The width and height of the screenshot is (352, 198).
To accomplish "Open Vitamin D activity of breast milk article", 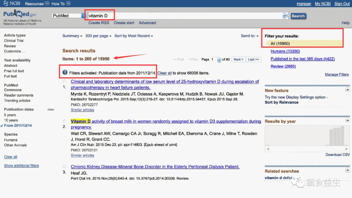I will pyautogui.click(x=166, y=124).
